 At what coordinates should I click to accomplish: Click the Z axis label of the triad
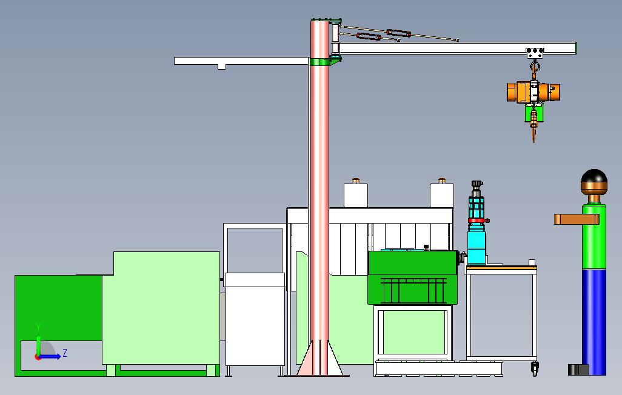point(65,353)
